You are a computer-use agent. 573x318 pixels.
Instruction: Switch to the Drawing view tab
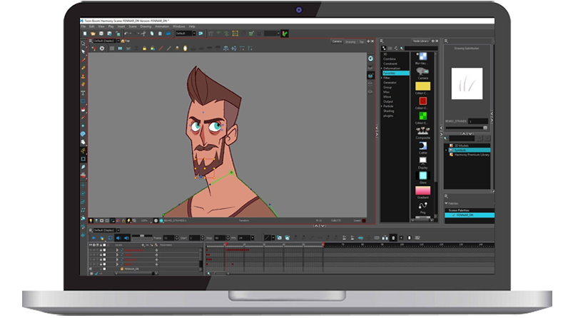pyautogui.click(x=350, y=41)
